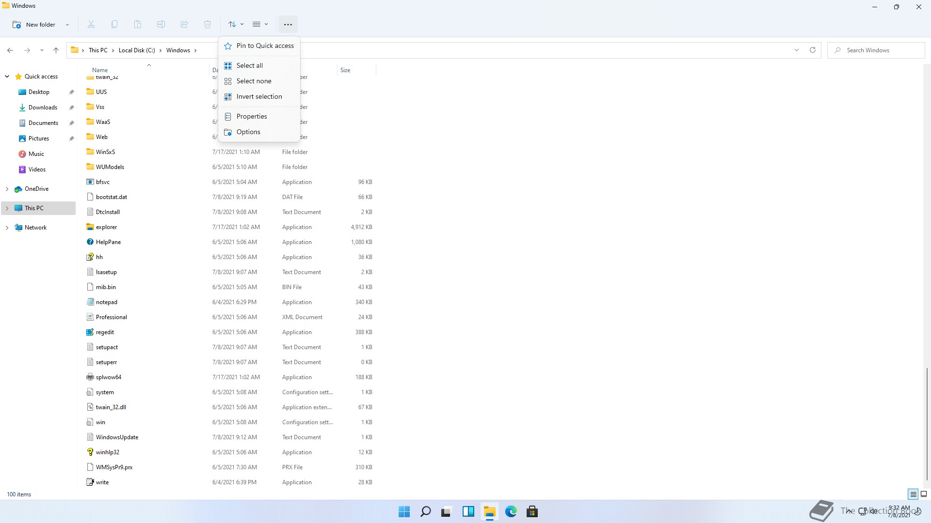
Task: Expand the This PC tree node
Action: 7,208
